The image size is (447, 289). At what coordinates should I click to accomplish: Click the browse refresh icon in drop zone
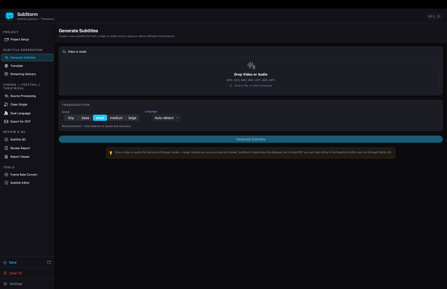pyautogui.click(x=231, y=86)
